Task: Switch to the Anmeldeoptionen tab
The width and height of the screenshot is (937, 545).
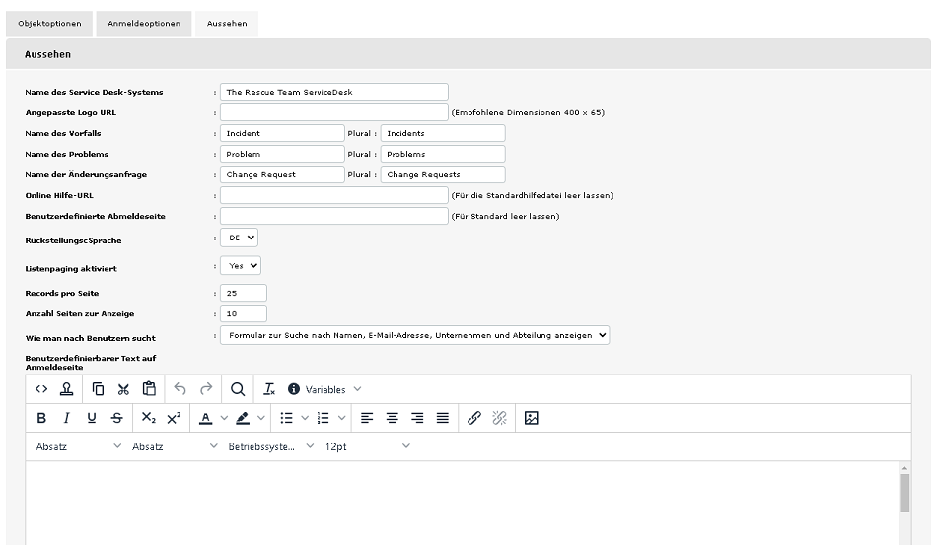Action: (x=144, y=23)
